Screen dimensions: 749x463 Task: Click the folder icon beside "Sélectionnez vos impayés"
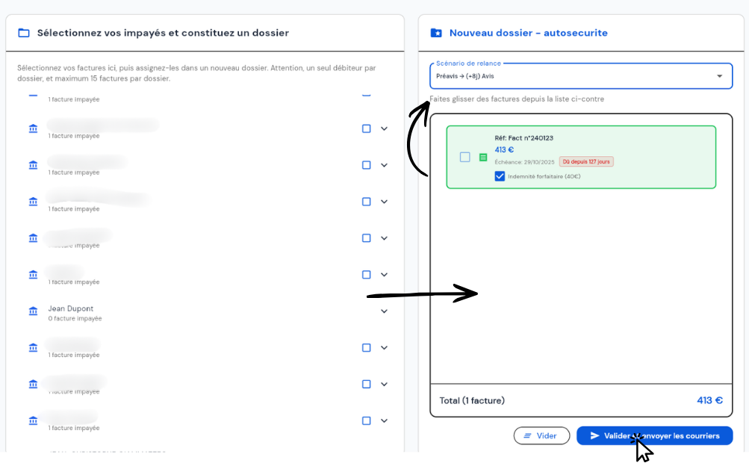tap(24, 33)
